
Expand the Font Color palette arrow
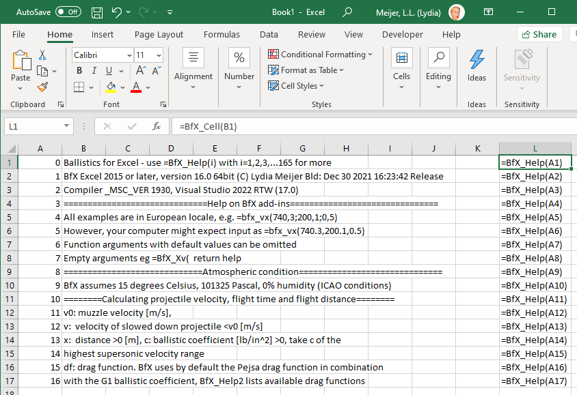point(148,87)
